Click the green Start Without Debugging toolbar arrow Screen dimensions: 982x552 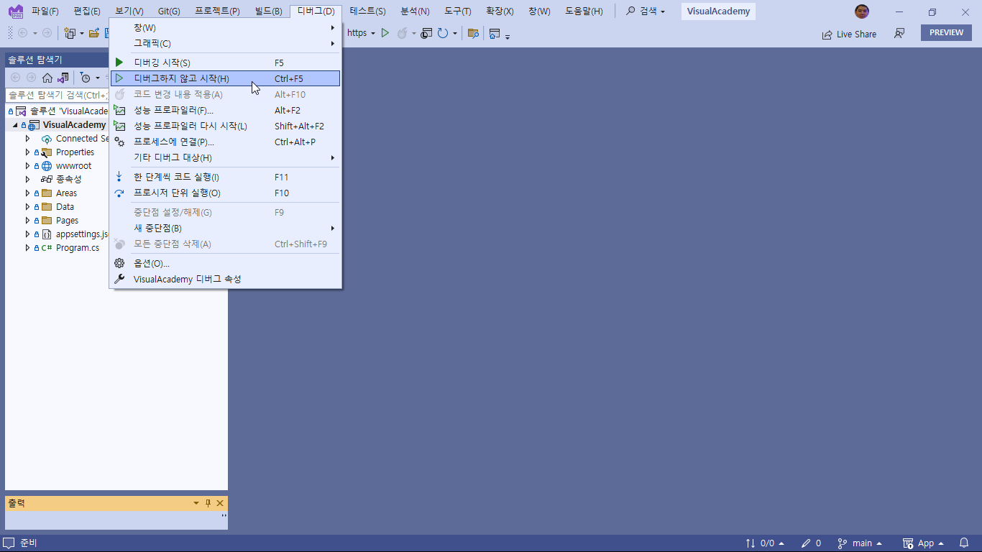[385, 33]
